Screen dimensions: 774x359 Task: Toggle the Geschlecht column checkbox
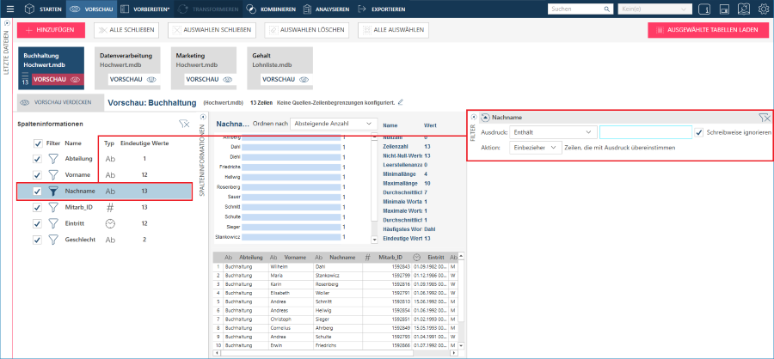pyautogui.click(x=37, y=240)
